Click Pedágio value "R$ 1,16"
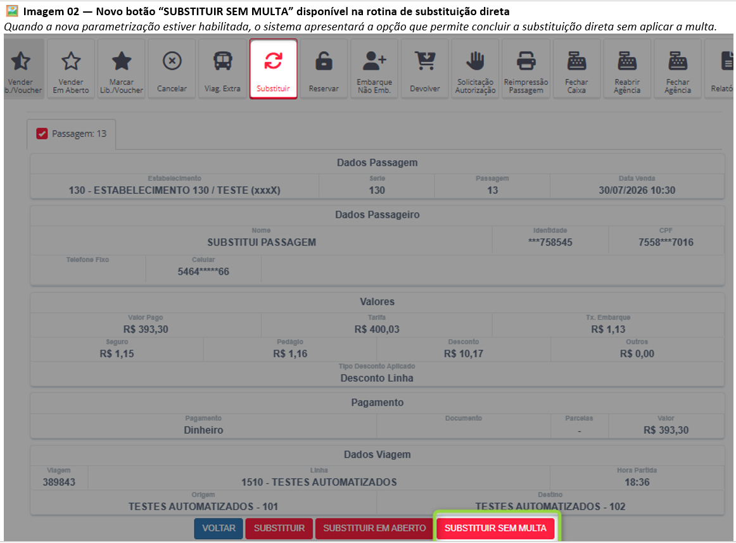The width and height of the screenshot is (736, 543). [x=290, y=354]
